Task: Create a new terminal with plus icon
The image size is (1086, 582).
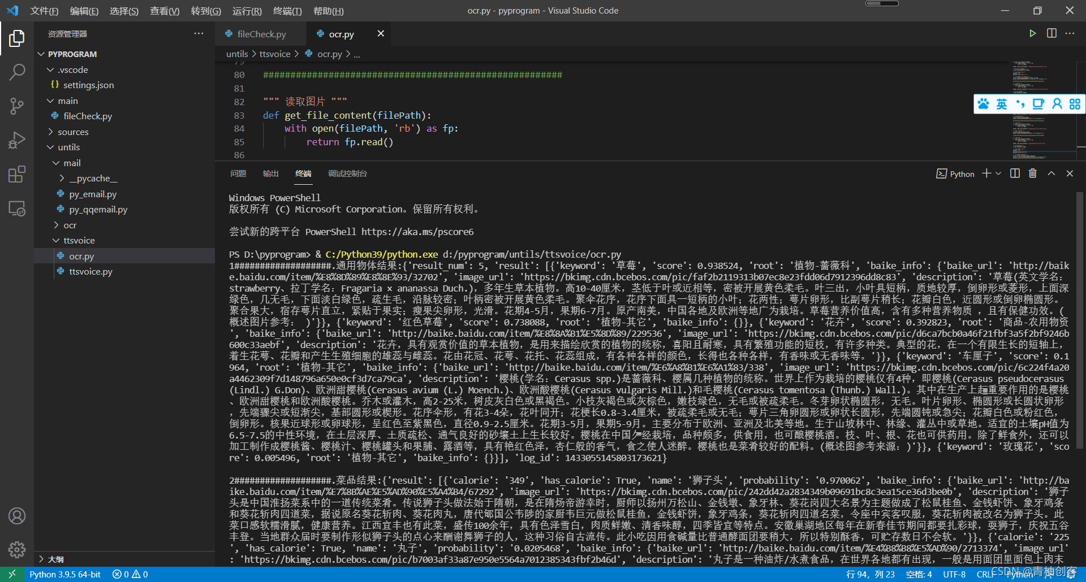Action: click(986, 173)
